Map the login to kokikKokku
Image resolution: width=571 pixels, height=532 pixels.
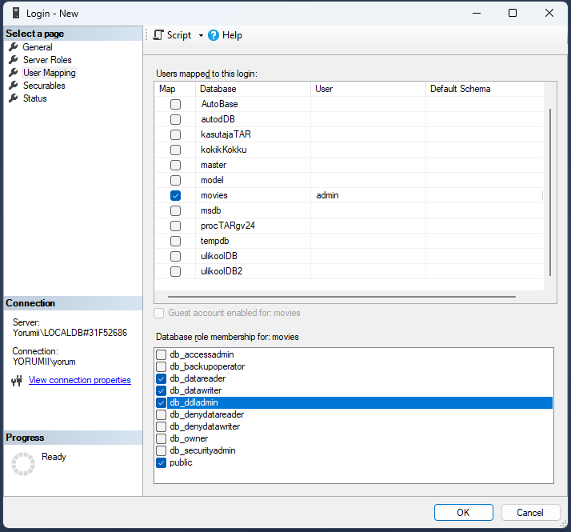[x=175, y=150]
